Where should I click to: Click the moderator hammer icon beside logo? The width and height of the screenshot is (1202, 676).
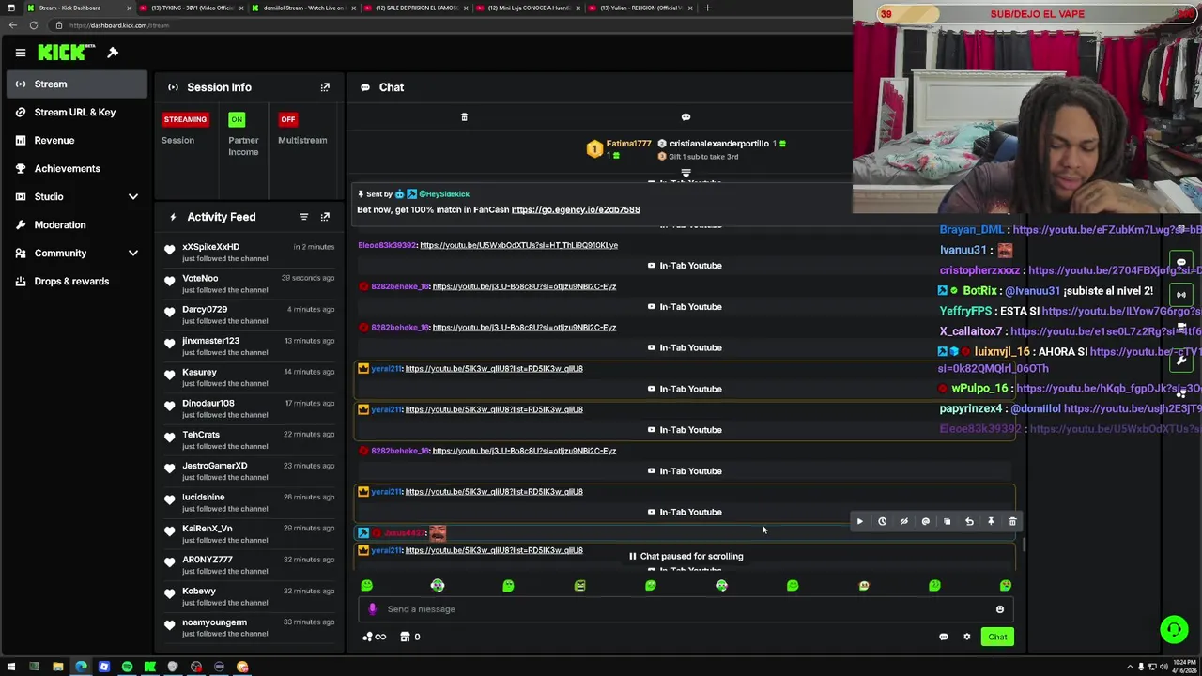[113, 53]
